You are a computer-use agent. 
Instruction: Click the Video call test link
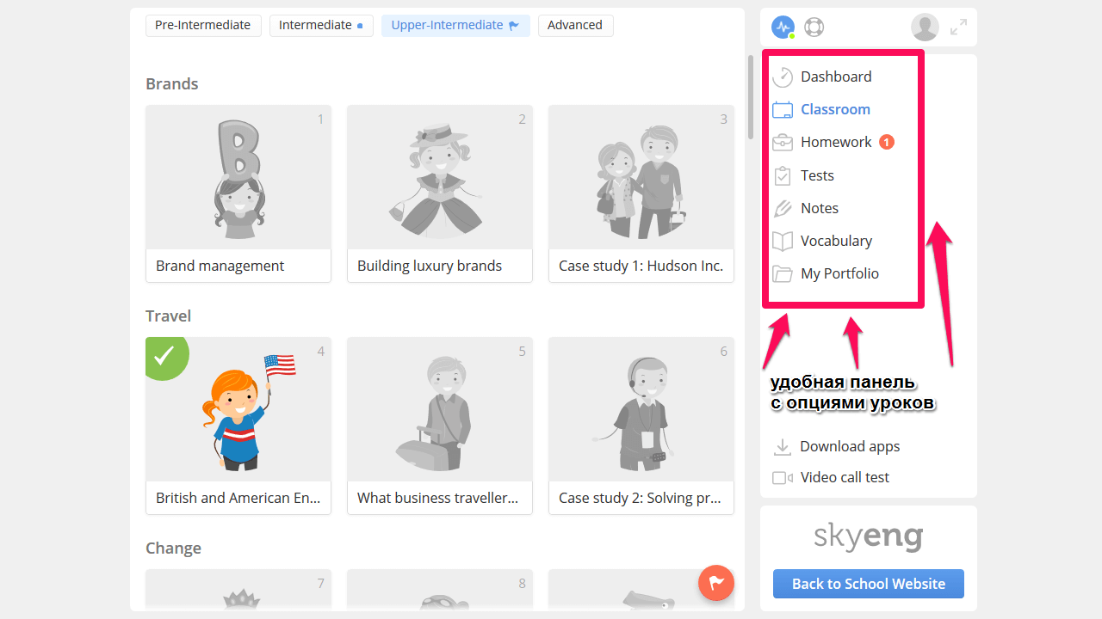[x=845, y=477]
